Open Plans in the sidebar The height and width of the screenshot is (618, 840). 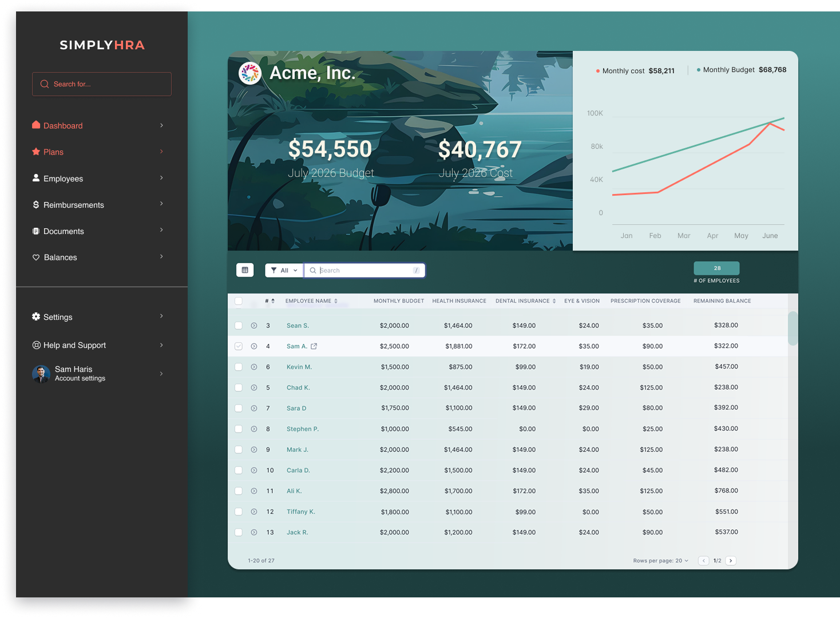[53, 152]
